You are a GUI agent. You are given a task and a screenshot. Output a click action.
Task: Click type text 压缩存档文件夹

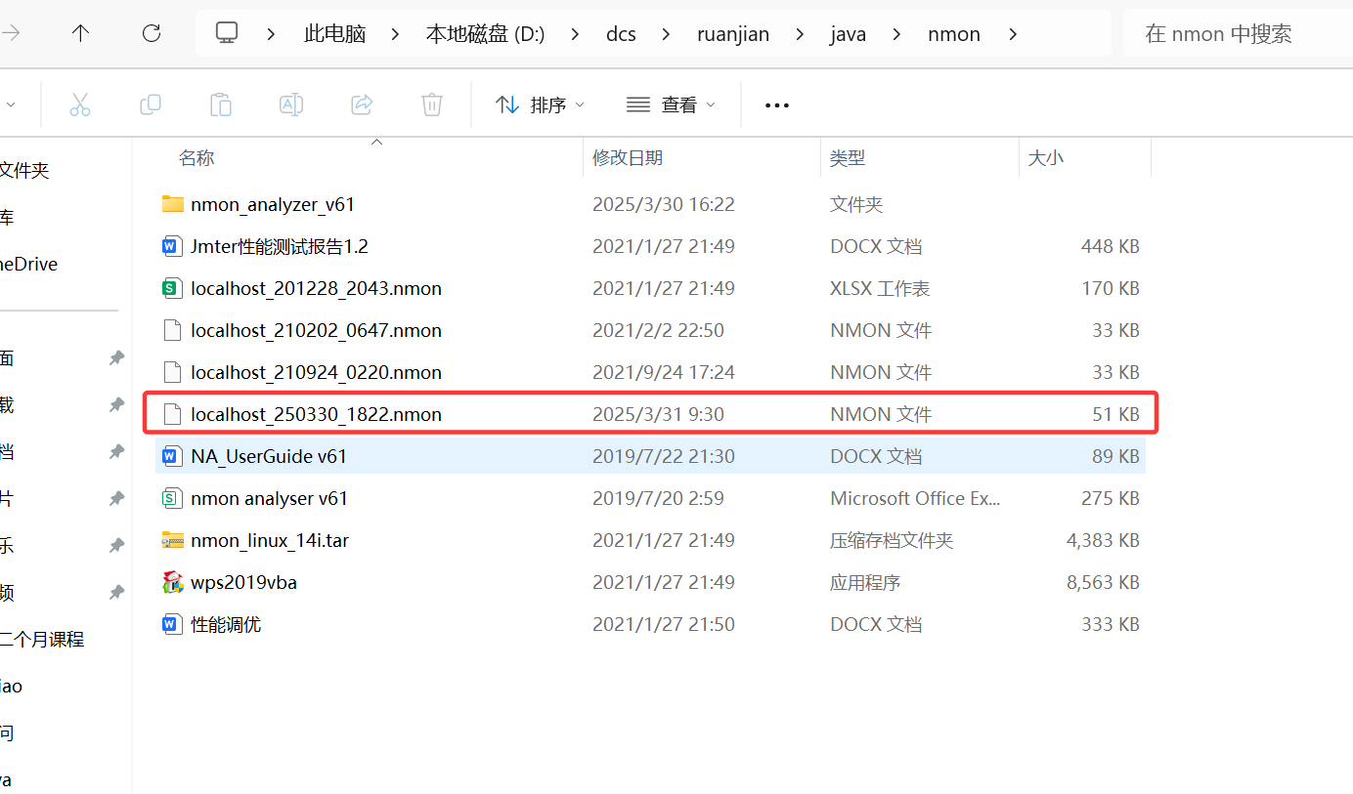[892, 540]
